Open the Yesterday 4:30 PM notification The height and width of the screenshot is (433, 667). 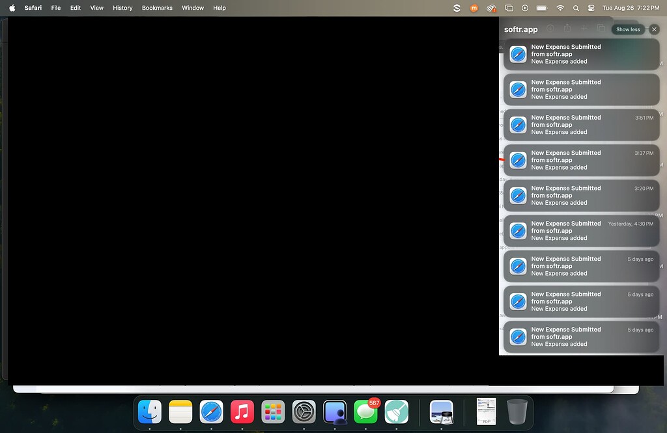pyautogui.click(x=582, y=231)
